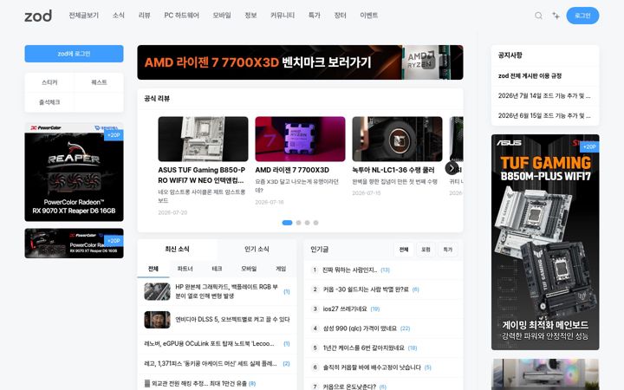
Task: Open 정보 in the top menu
Action: pos(250,16)
